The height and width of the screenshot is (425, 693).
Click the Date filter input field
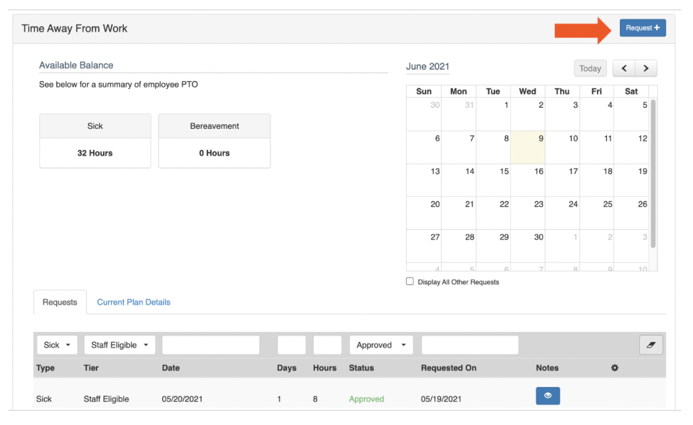coord(211,345)
